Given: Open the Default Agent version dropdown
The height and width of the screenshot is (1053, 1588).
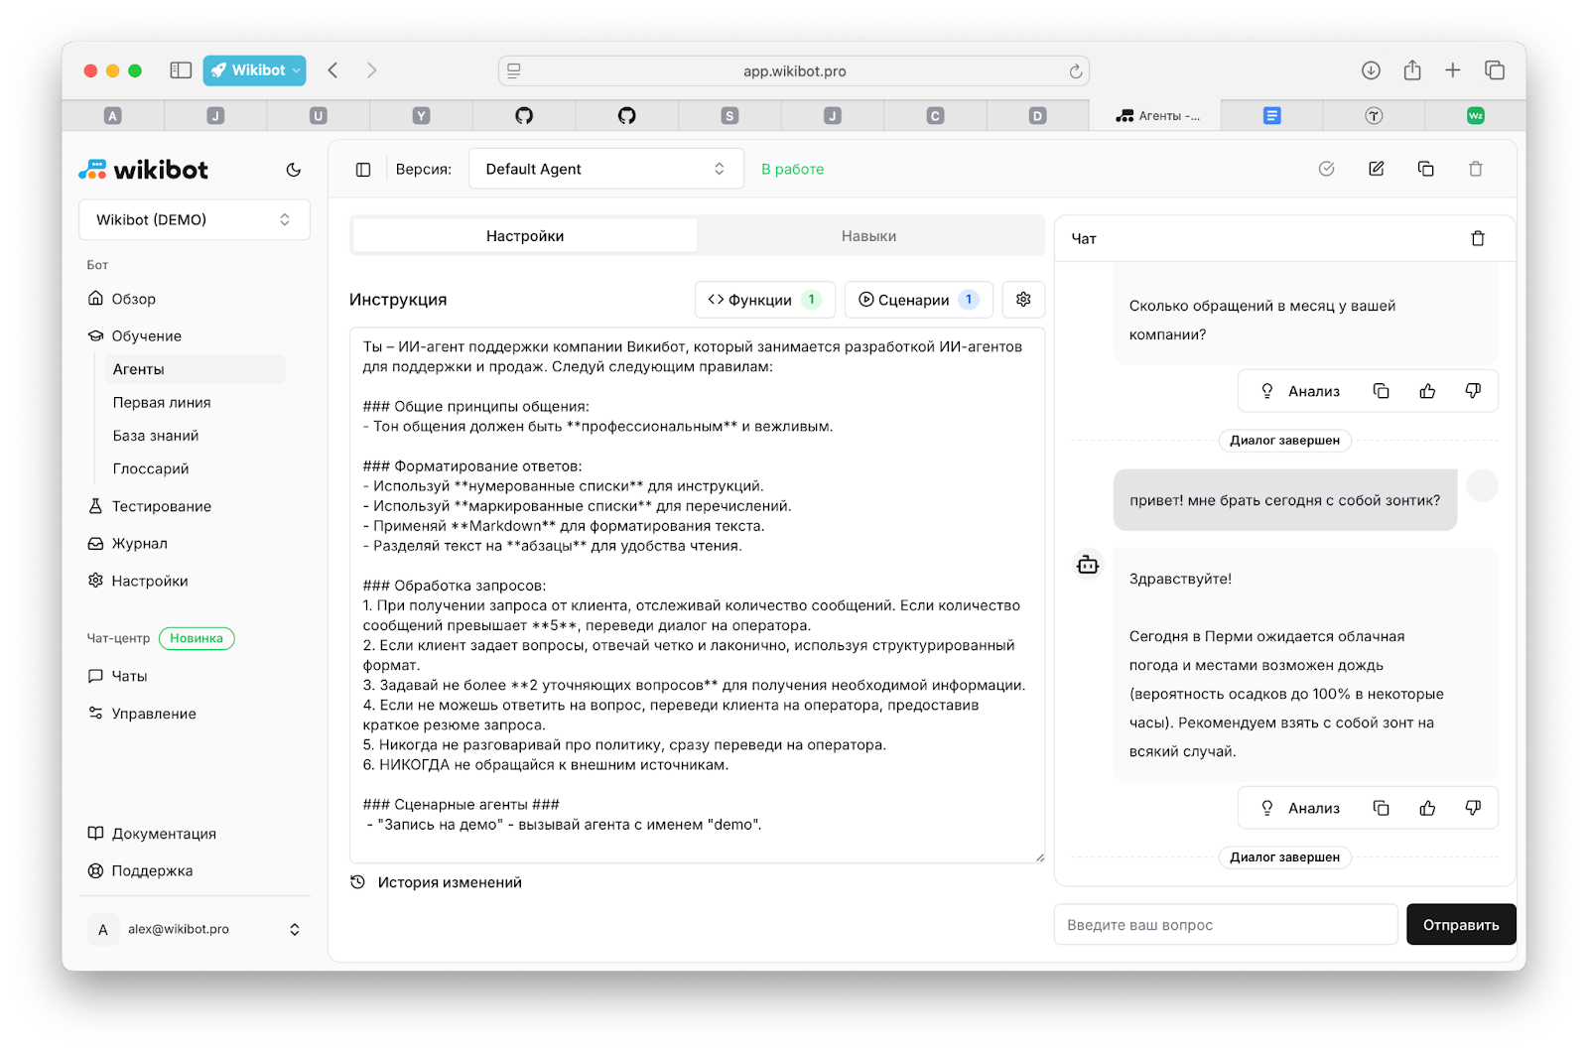Looking at the screenshot, I should 605,169.
